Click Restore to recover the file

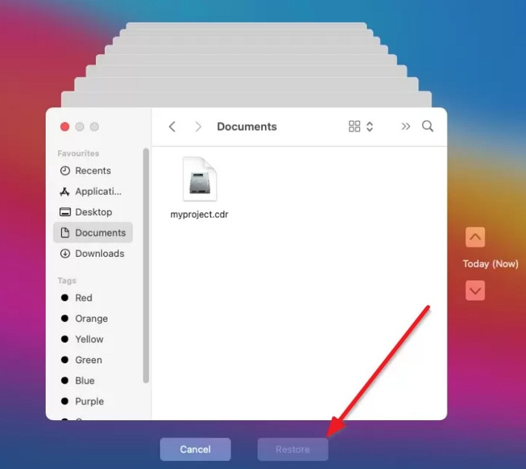click(x=292, y=449)
